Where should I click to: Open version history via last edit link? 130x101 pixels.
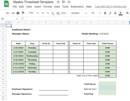(x=111, y=7)
